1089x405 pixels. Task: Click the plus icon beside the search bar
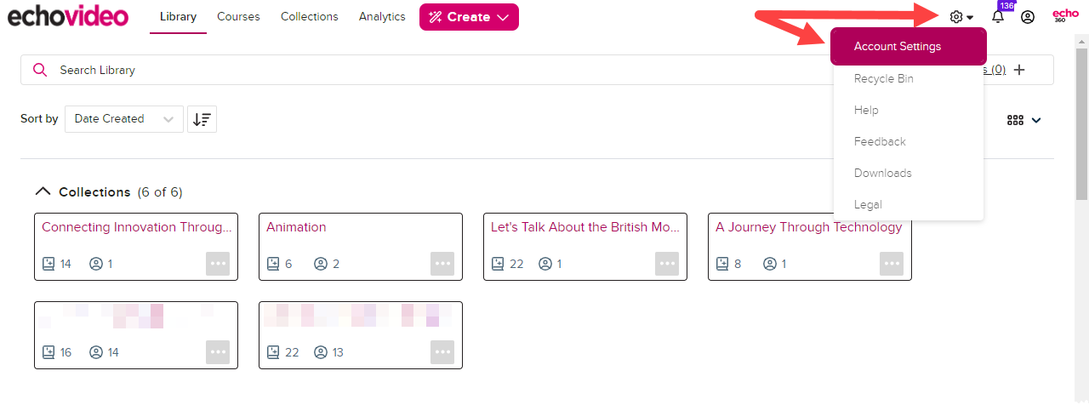click(x=1020, y=70)
